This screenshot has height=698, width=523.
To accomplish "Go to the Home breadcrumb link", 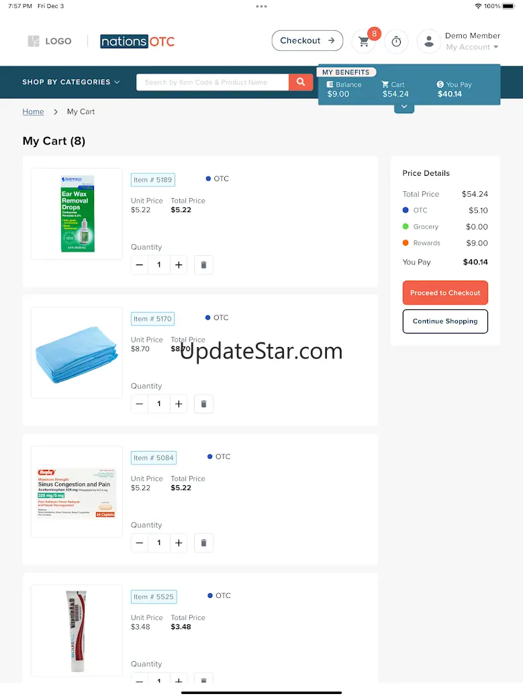I will (x=33, y=111).
